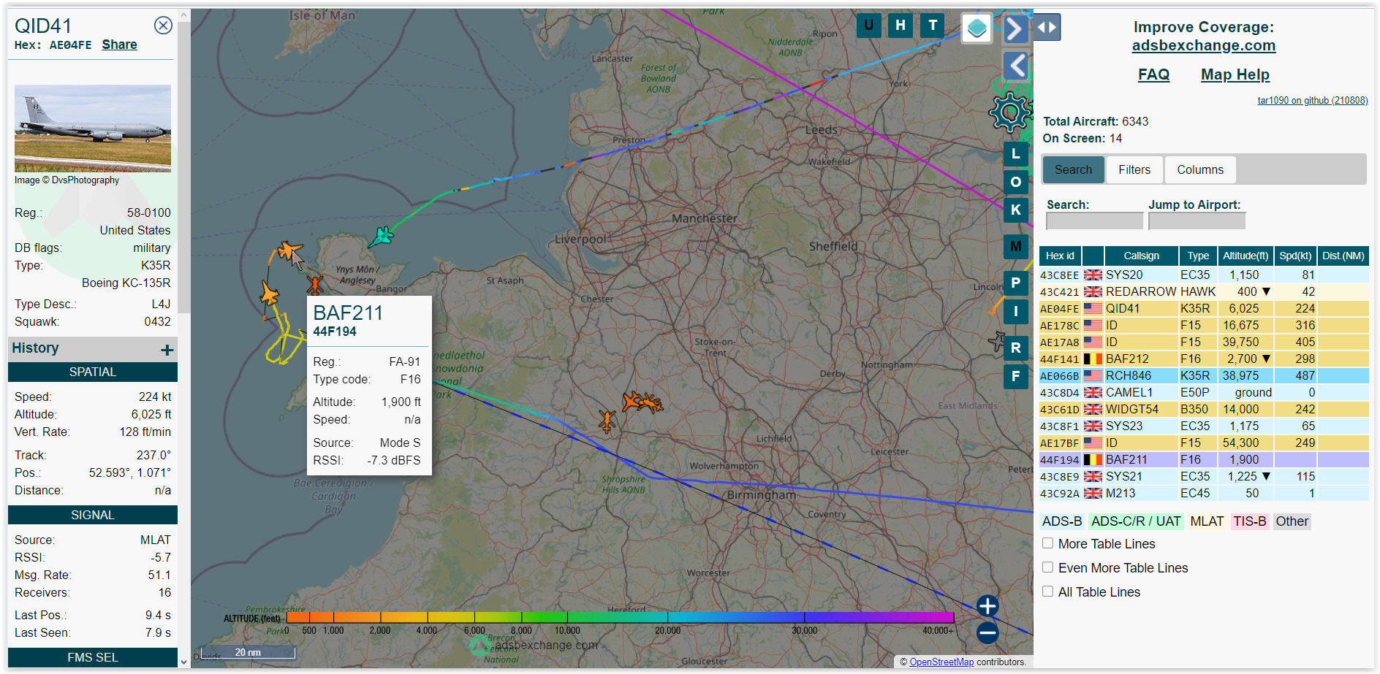Select the WIDGT54 row in aircraft table
Viewport: 1380px width, 674px height.
[x=1204, y=409]
